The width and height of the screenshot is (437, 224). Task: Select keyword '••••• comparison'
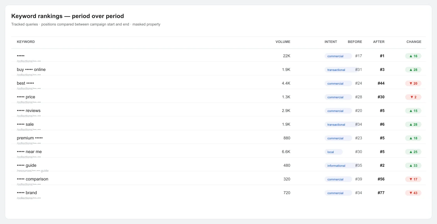tap(32, 179)
